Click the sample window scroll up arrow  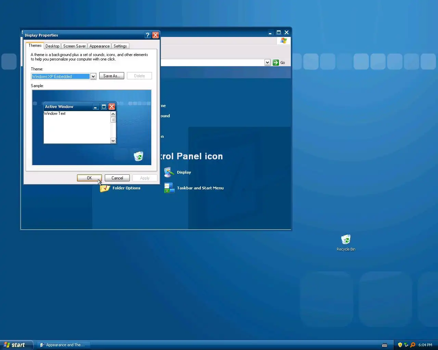click(113, 114)
